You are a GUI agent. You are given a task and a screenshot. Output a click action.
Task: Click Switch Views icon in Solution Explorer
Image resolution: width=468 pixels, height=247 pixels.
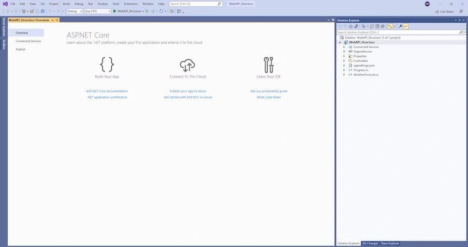point(356,26)
